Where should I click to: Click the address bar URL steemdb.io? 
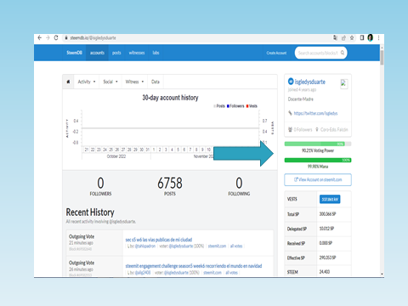93,37
